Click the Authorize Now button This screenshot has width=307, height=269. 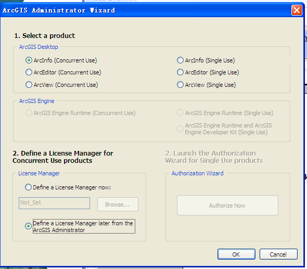click(x=227, y=206)
